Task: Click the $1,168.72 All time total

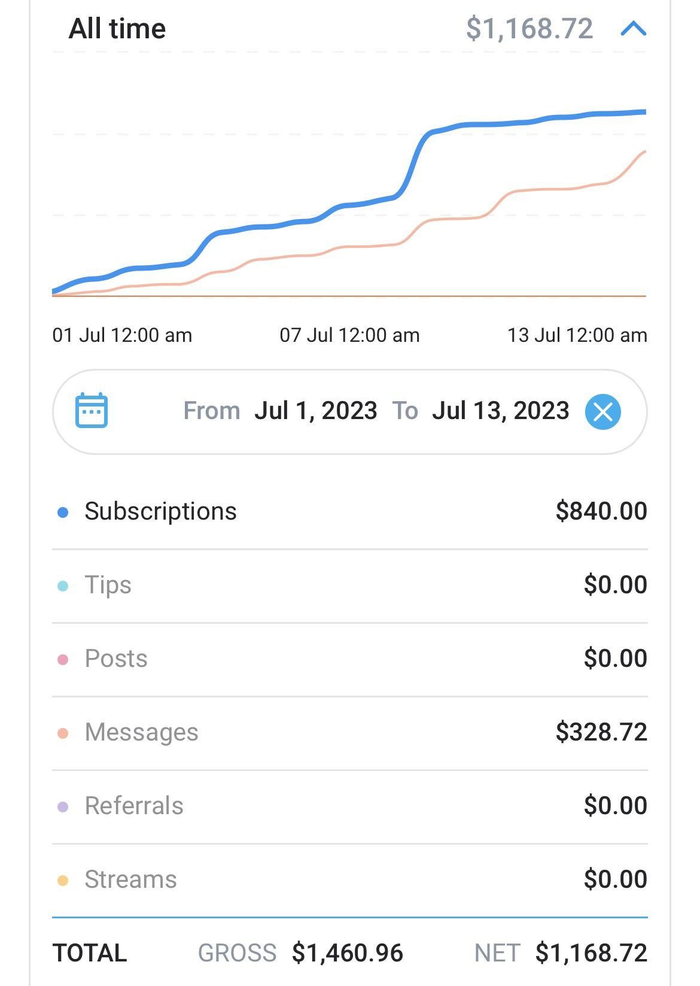Action: (x=529, y=29)
